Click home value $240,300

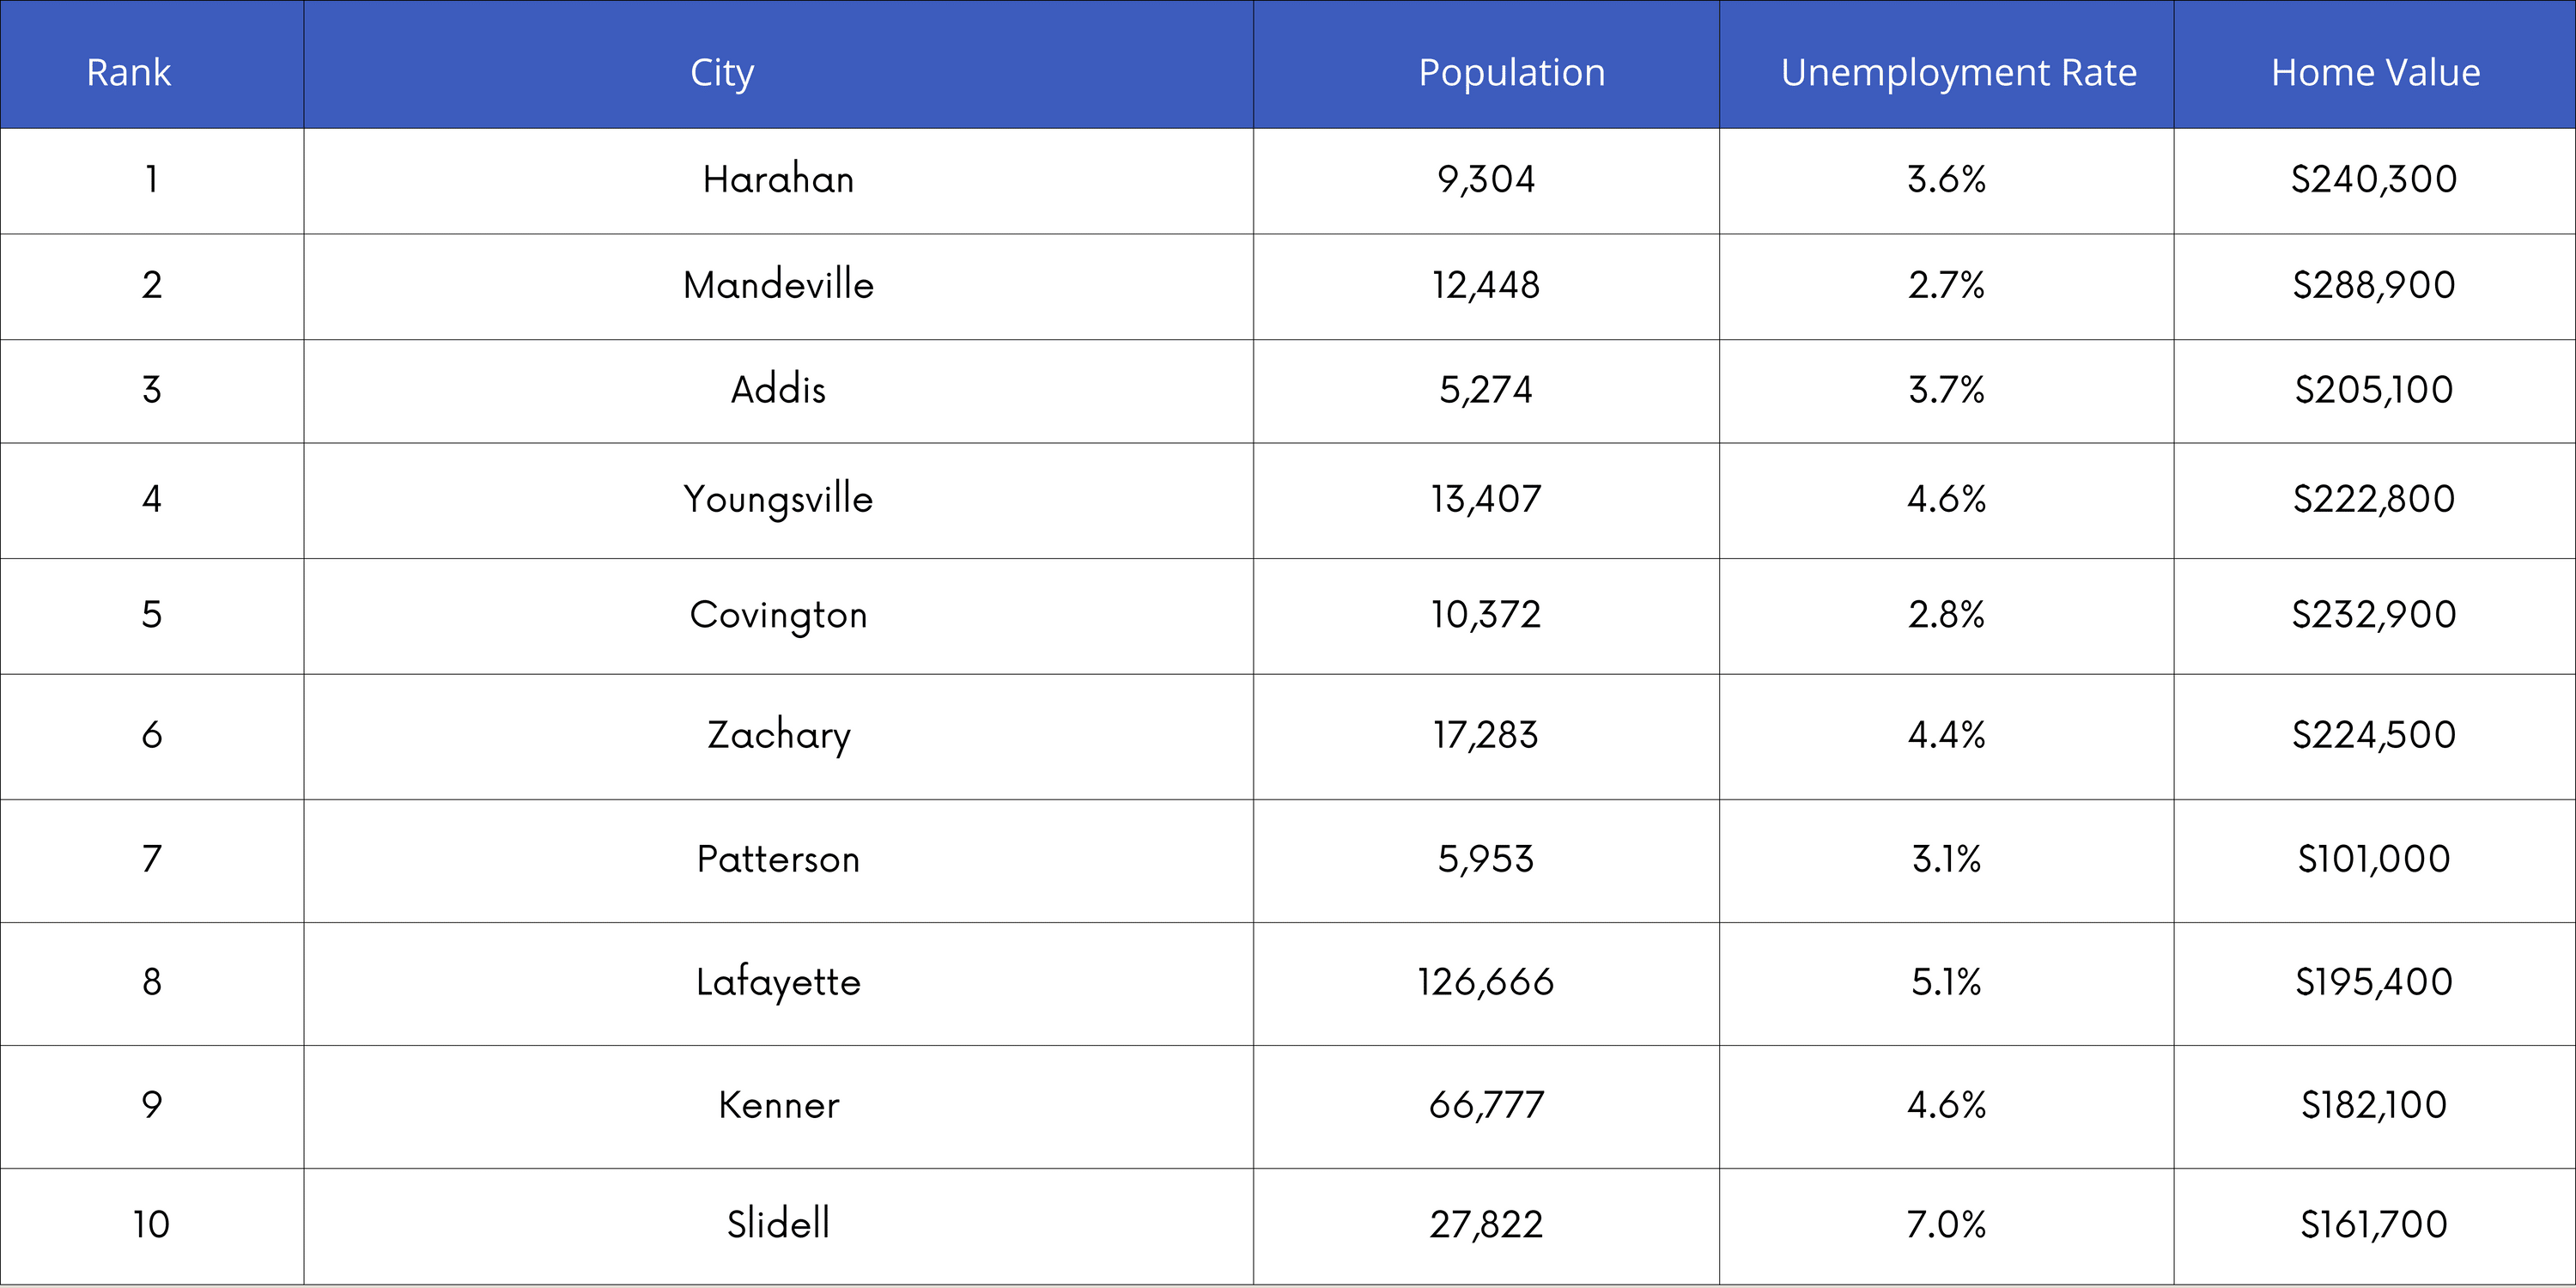pyautogui.click(x=2374, y=180)
